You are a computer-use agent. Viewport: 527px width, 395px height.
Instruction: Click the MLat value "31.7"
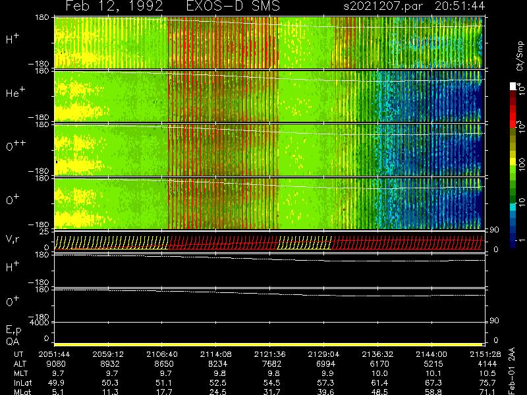(271, 392)
